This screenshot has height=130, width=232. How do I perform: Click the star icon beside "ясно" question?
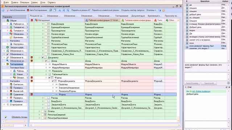coord(187,43)
